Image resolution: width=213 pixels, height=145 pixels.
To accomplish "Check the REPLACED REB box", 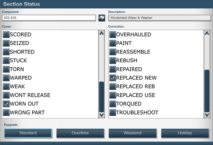I will pos(113,87).
